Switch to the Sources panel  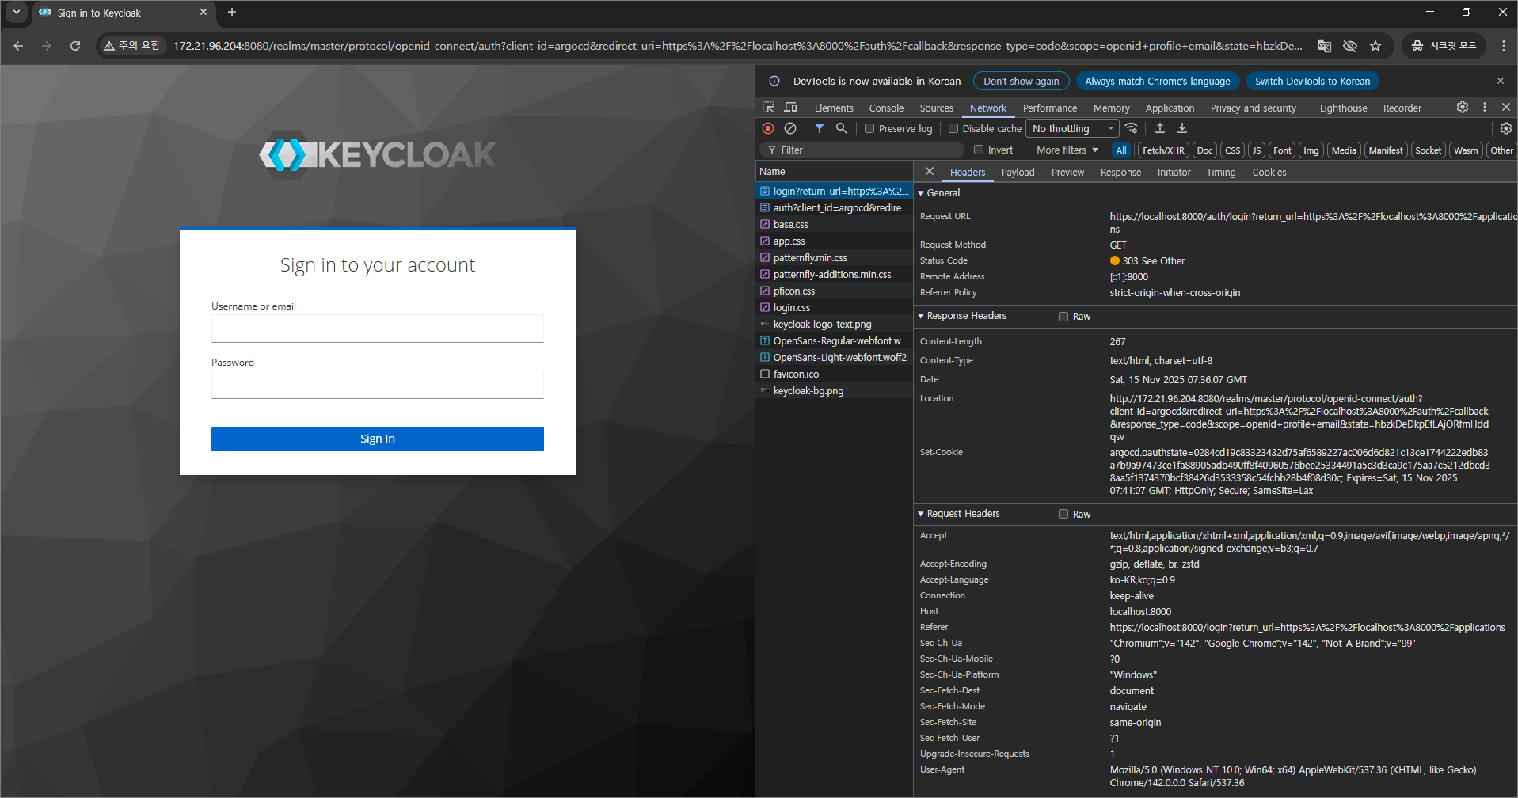(x=937, y=108)
